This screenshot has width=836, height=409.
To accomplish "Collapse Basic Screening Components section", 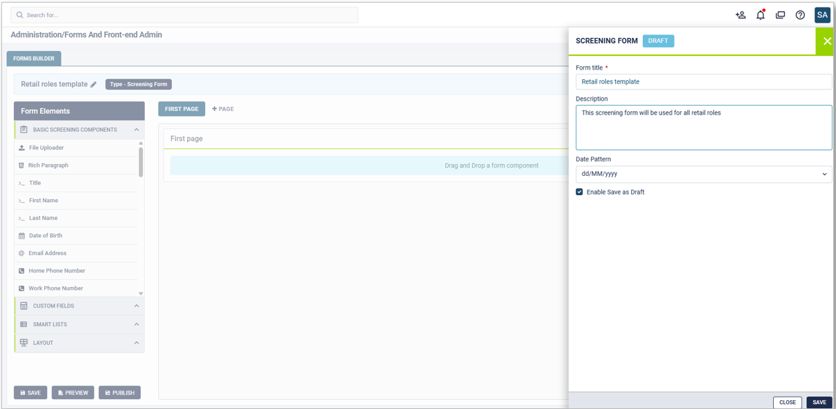I will [x=137, y=130].
